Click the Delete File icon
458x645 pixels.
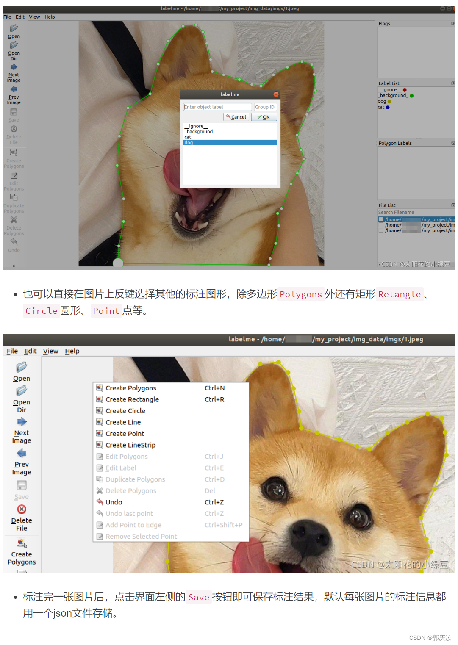point(14,128)
